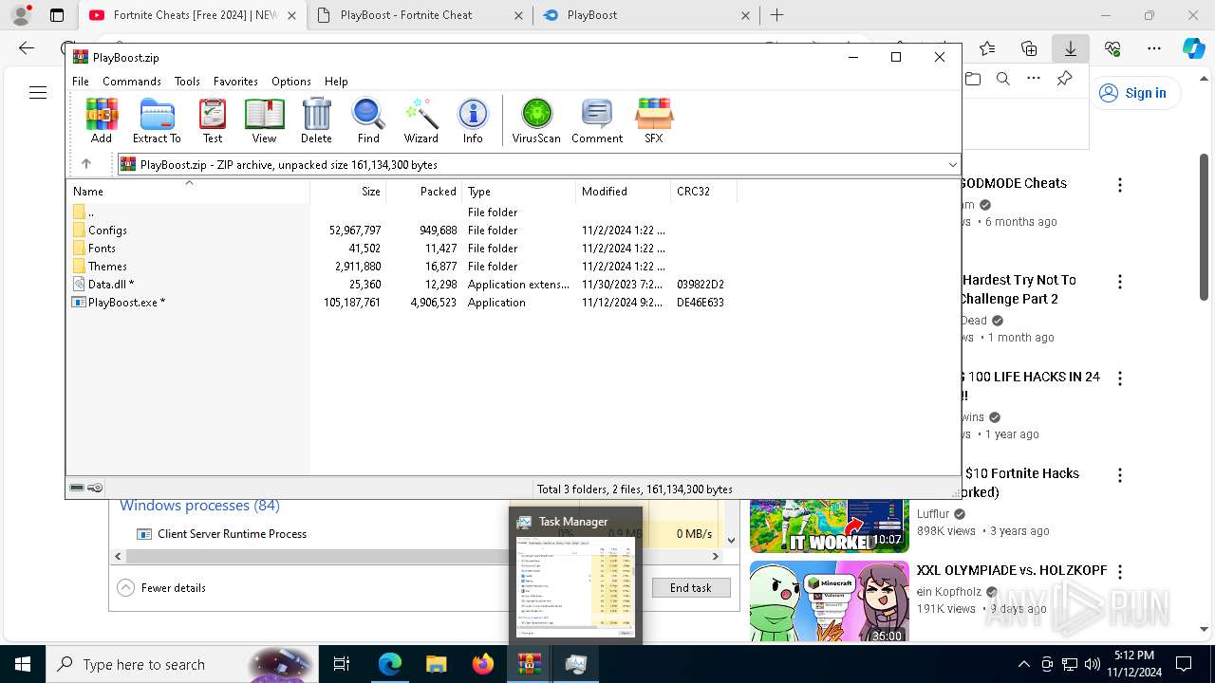Image resolution: width=1215 pixels, height=683 pixels.
Task: Open the Commands menu
Action: pos(132,82)
